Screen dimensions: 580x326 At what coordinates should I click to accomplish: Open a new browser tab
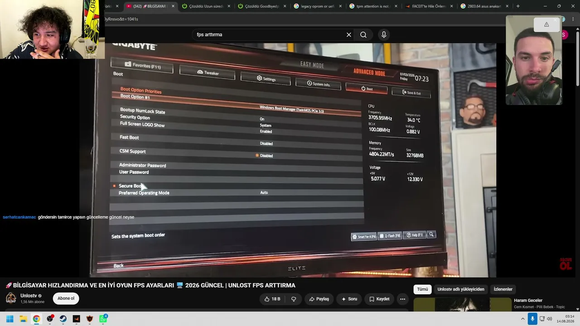pos(518,6)
